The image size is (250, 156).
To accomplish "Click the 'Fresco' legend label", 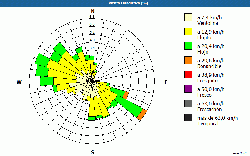I will tap(205, 95).
